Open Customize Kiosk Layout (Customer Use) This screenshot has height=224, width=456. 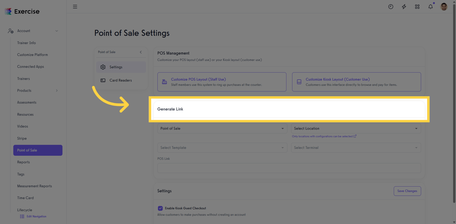[337, 79]
